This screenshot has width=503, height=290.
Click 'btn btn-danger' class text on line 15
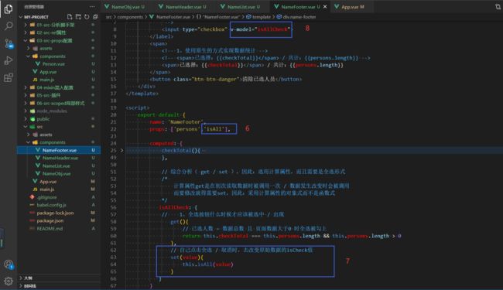pyautogui.click(x=215, y=79)
